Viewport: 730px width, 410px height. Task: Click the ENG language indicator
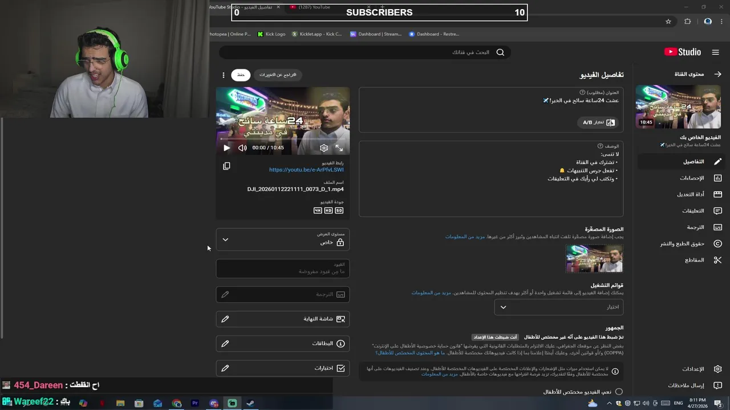679,403
